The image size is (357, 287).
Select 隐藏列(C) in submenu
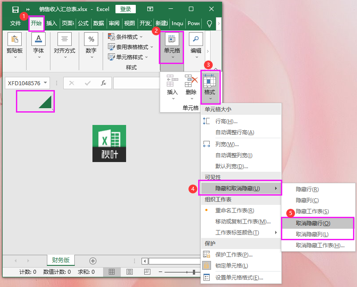click(318, 200)
